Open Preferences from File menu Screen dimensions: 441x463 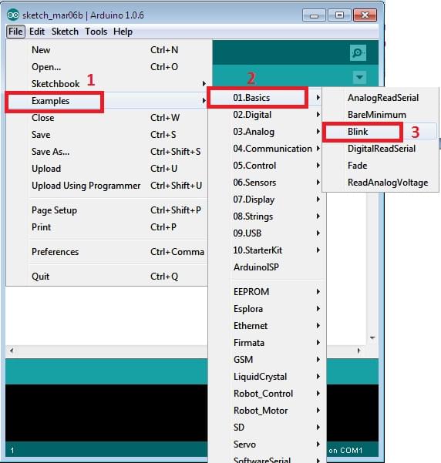[x=106, y=252]
